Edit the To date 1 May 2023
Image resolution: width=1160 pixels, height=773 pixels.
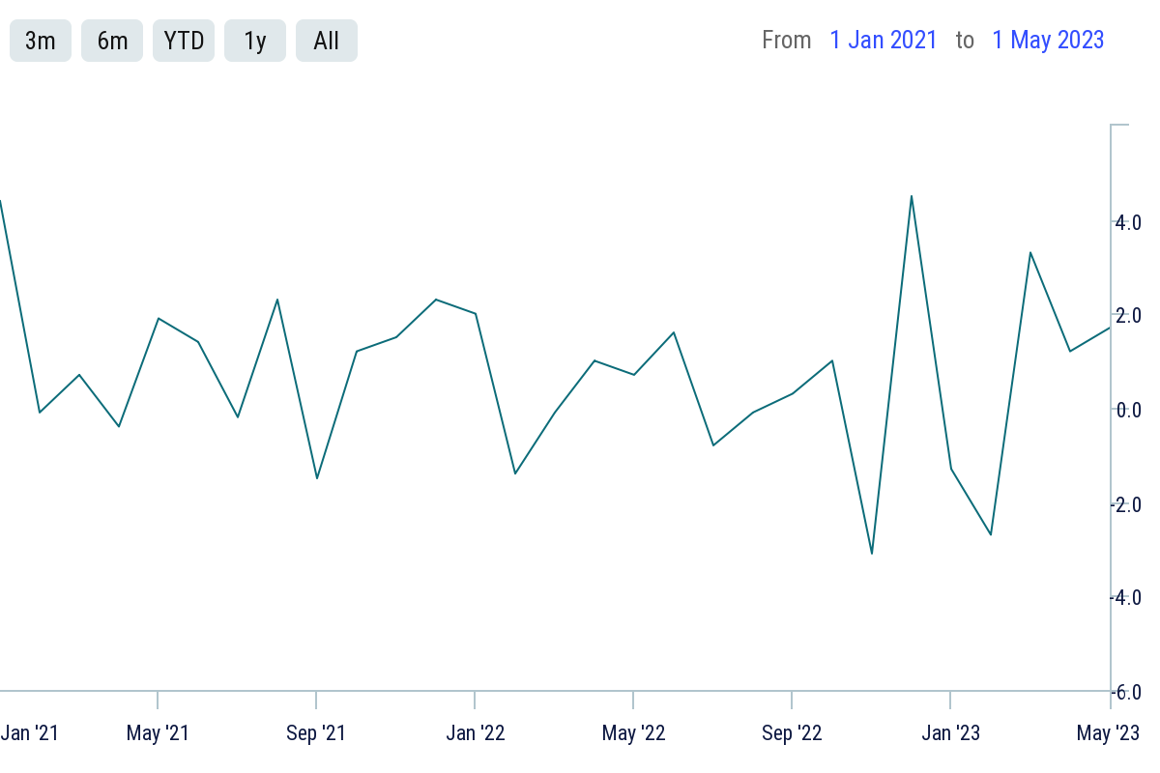click(x=1048, y=40)
